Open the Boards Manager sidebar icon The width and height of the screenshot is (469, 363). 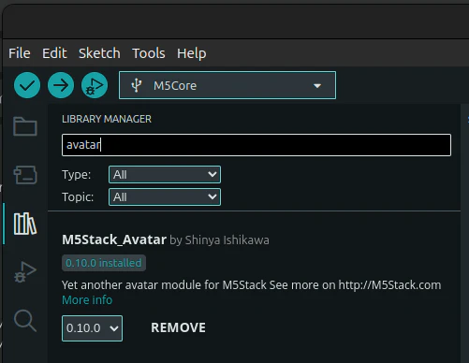(x=25, y=175)
